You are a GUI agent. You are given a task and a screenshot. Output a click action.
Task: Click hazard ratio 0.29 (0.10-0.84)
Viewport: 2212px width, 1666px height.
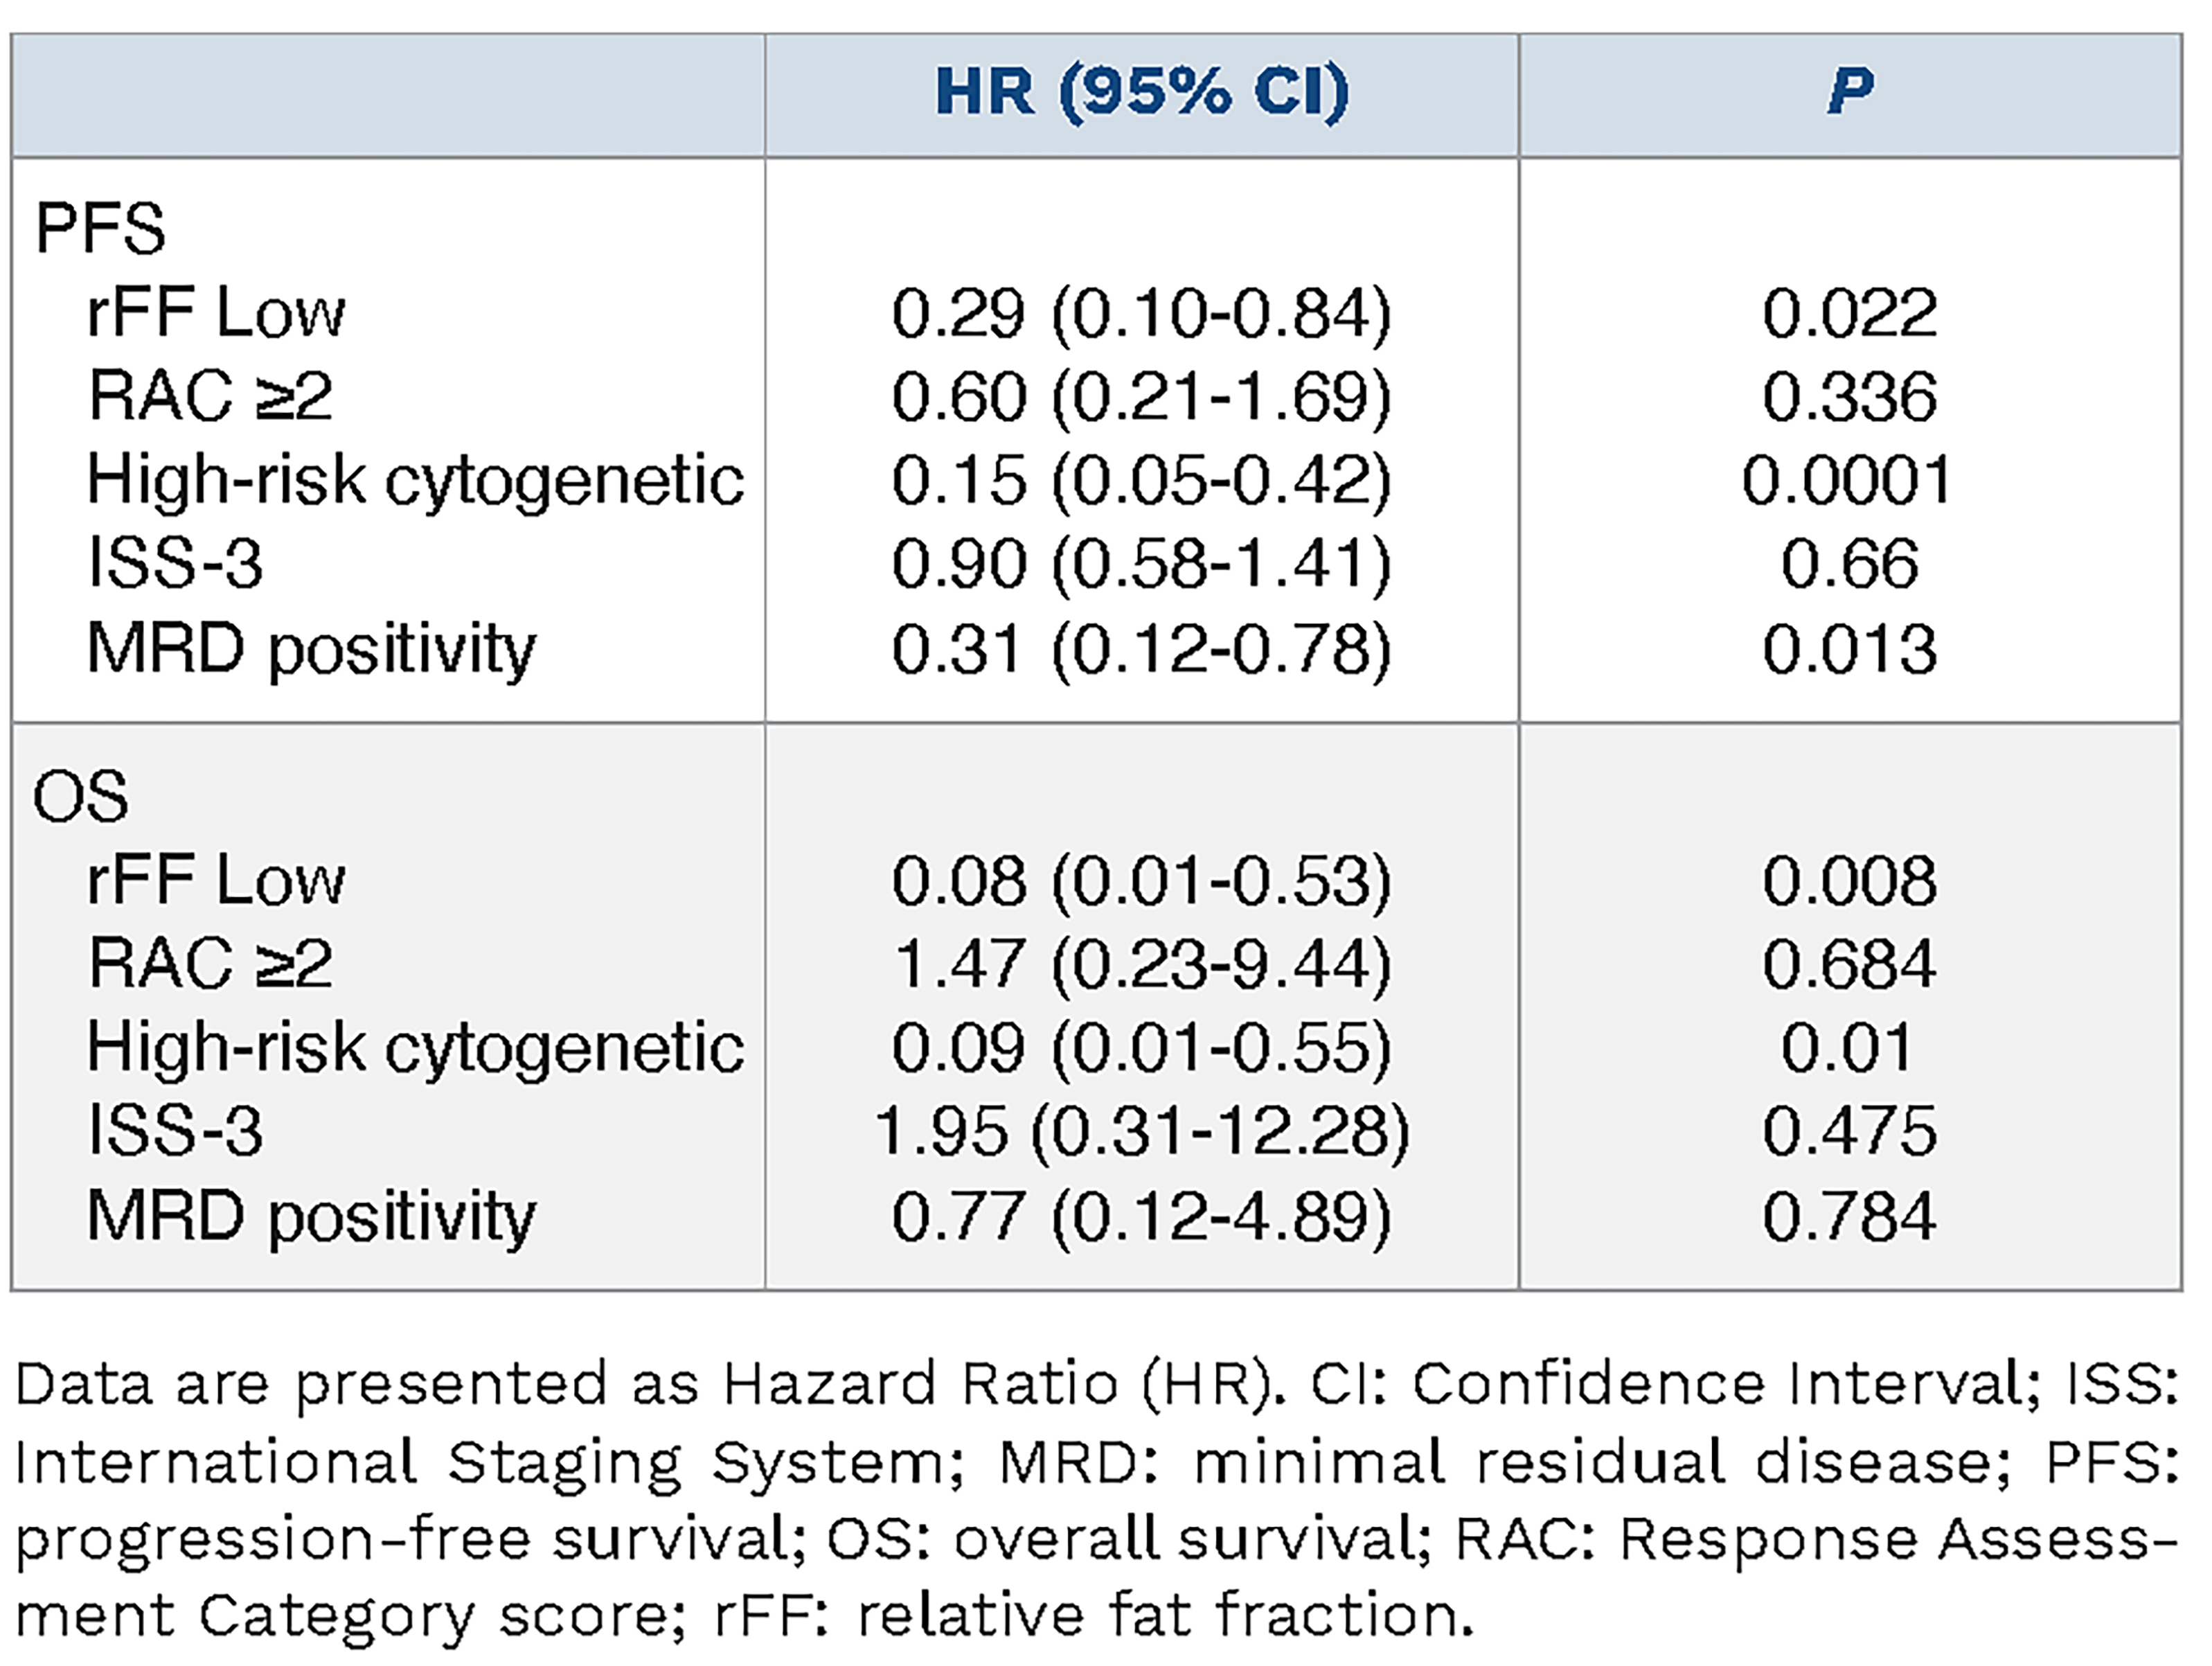[1141, 313]
